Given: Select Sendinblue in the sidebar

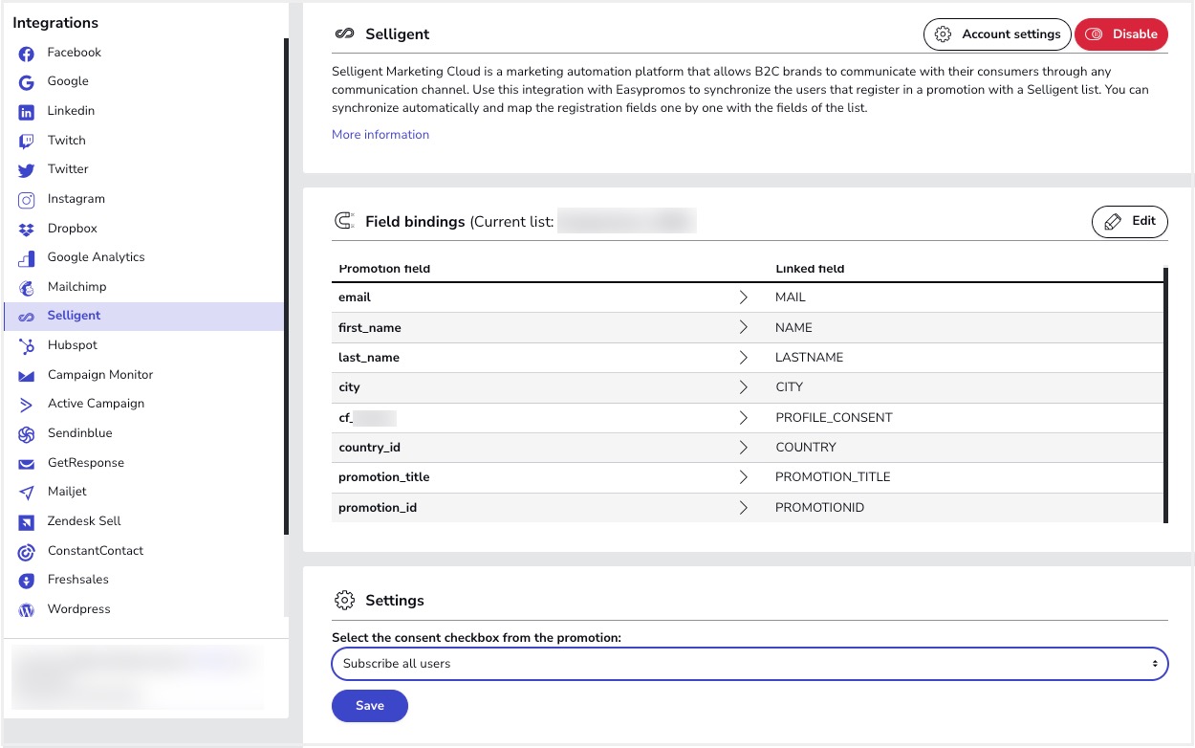Looking at the screenshot, I should (79, 433).
